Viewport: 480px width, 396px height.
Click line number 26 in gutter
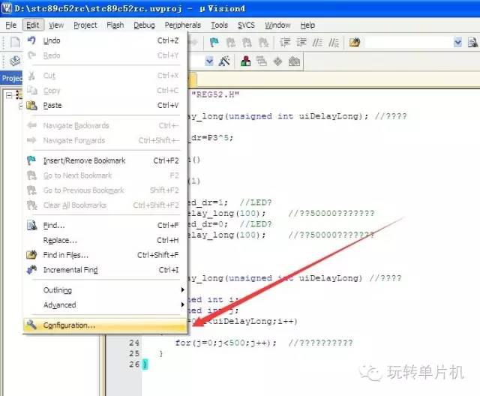(x=134, y=364)
